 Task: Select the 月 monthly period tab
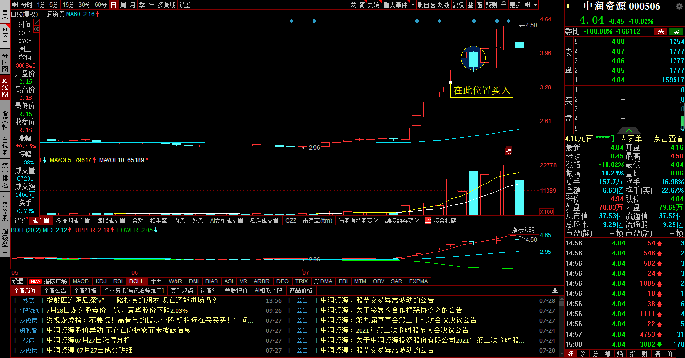click(x=132, y=5)
